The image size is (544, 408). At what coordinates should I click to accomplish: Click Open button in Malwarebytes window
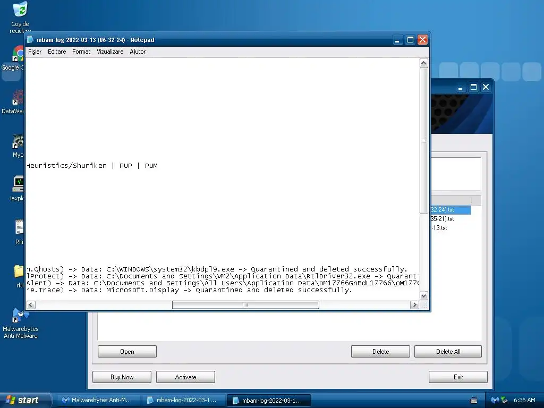point(127,352)
